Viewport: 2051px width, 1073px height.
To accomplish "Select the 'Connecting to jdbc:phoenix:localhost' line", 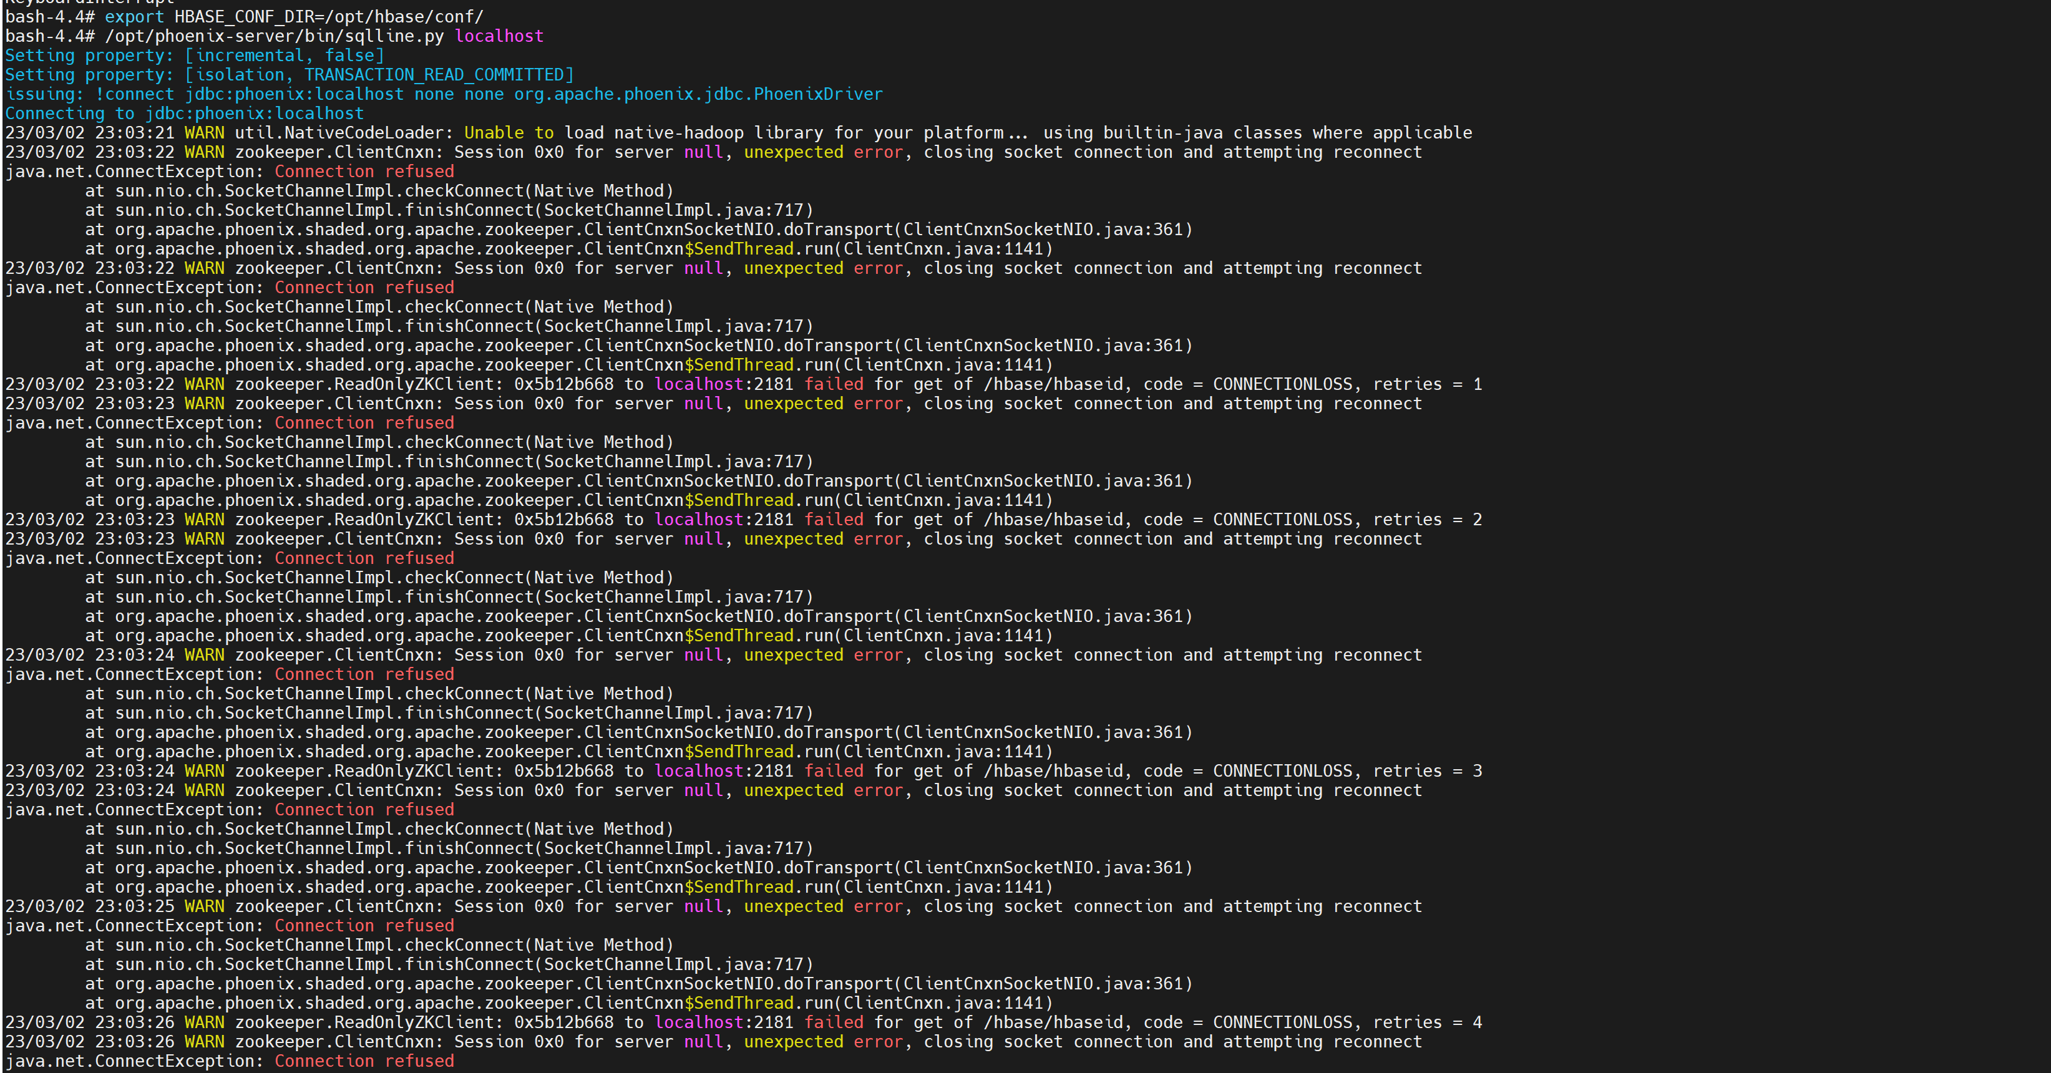I will point(185,113).
